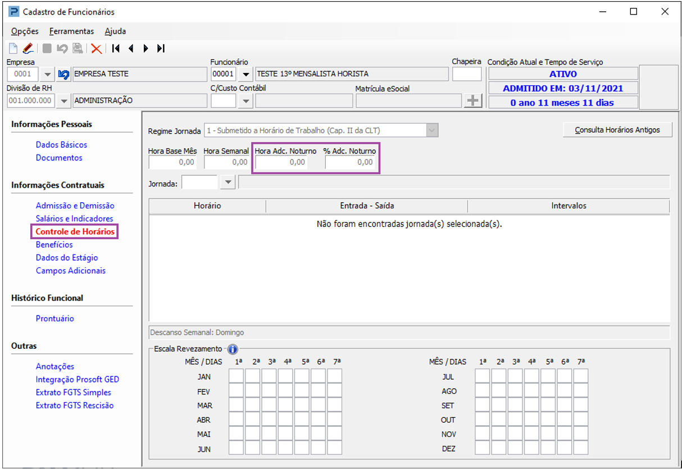Open the Opções menu
Screen dimensions: 682x469
(x=25, y=31)
